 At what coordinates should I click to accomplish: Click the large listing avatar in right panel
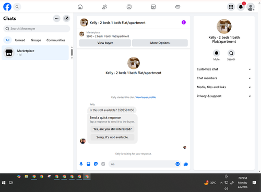coord(224,26)
